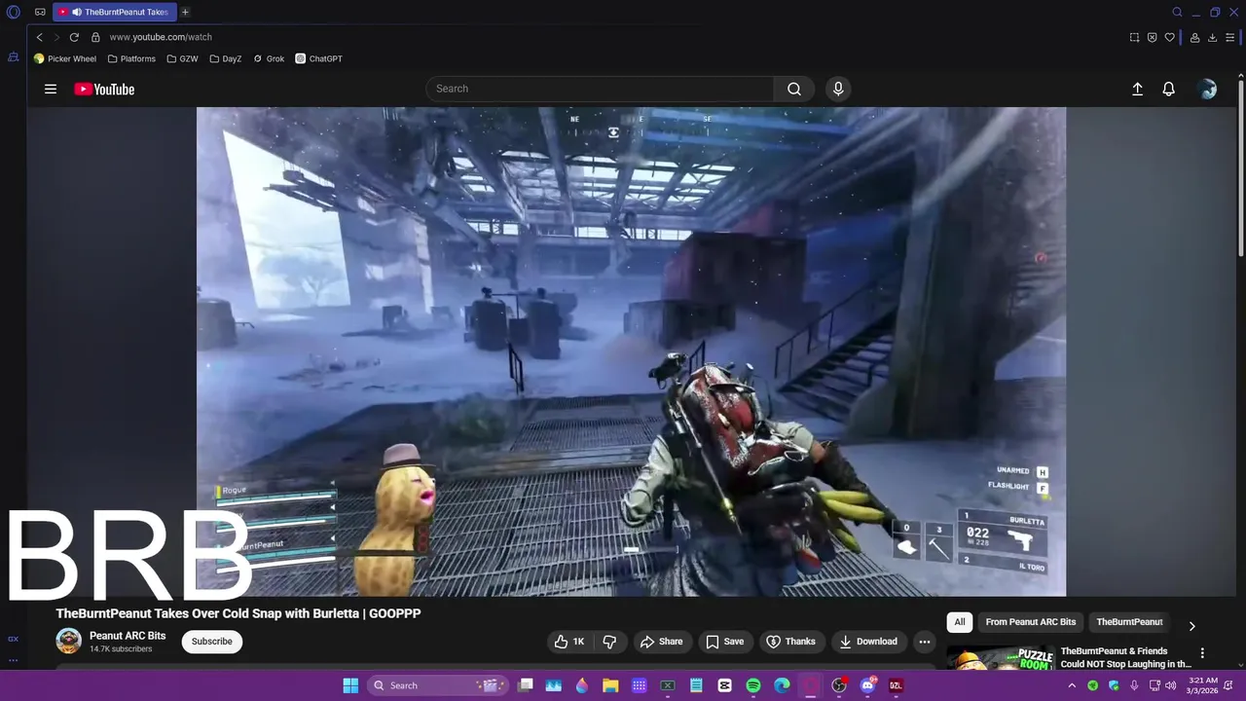This screenshot has height=701, width=1246.
Task: Open the GX Corner gamepad icon
Action: [x=40, y=13]
